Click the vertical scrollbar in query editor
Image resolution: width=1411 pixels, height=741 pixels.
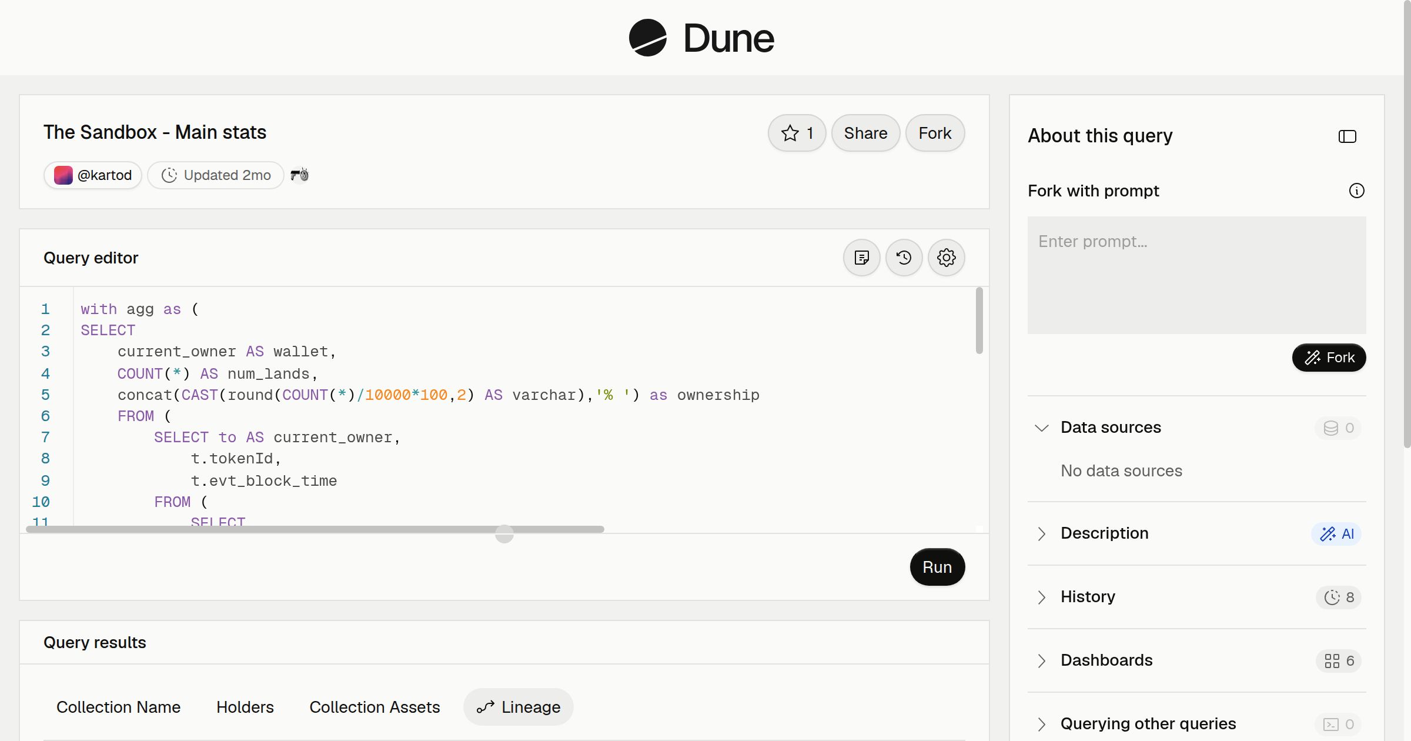click(979, 321)
